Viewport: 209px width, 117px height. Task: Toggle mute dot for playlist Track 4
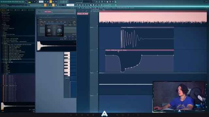(97, 94)
